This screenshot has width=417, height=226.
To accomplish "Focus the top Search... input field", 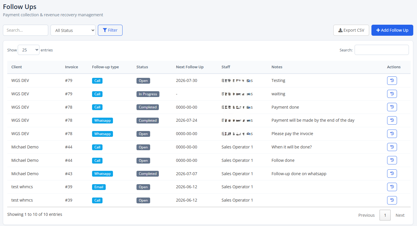I will (26, 30).
